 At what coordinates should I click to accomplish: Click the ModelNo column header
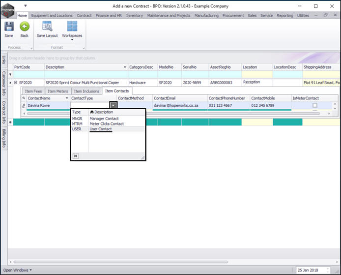170,67
